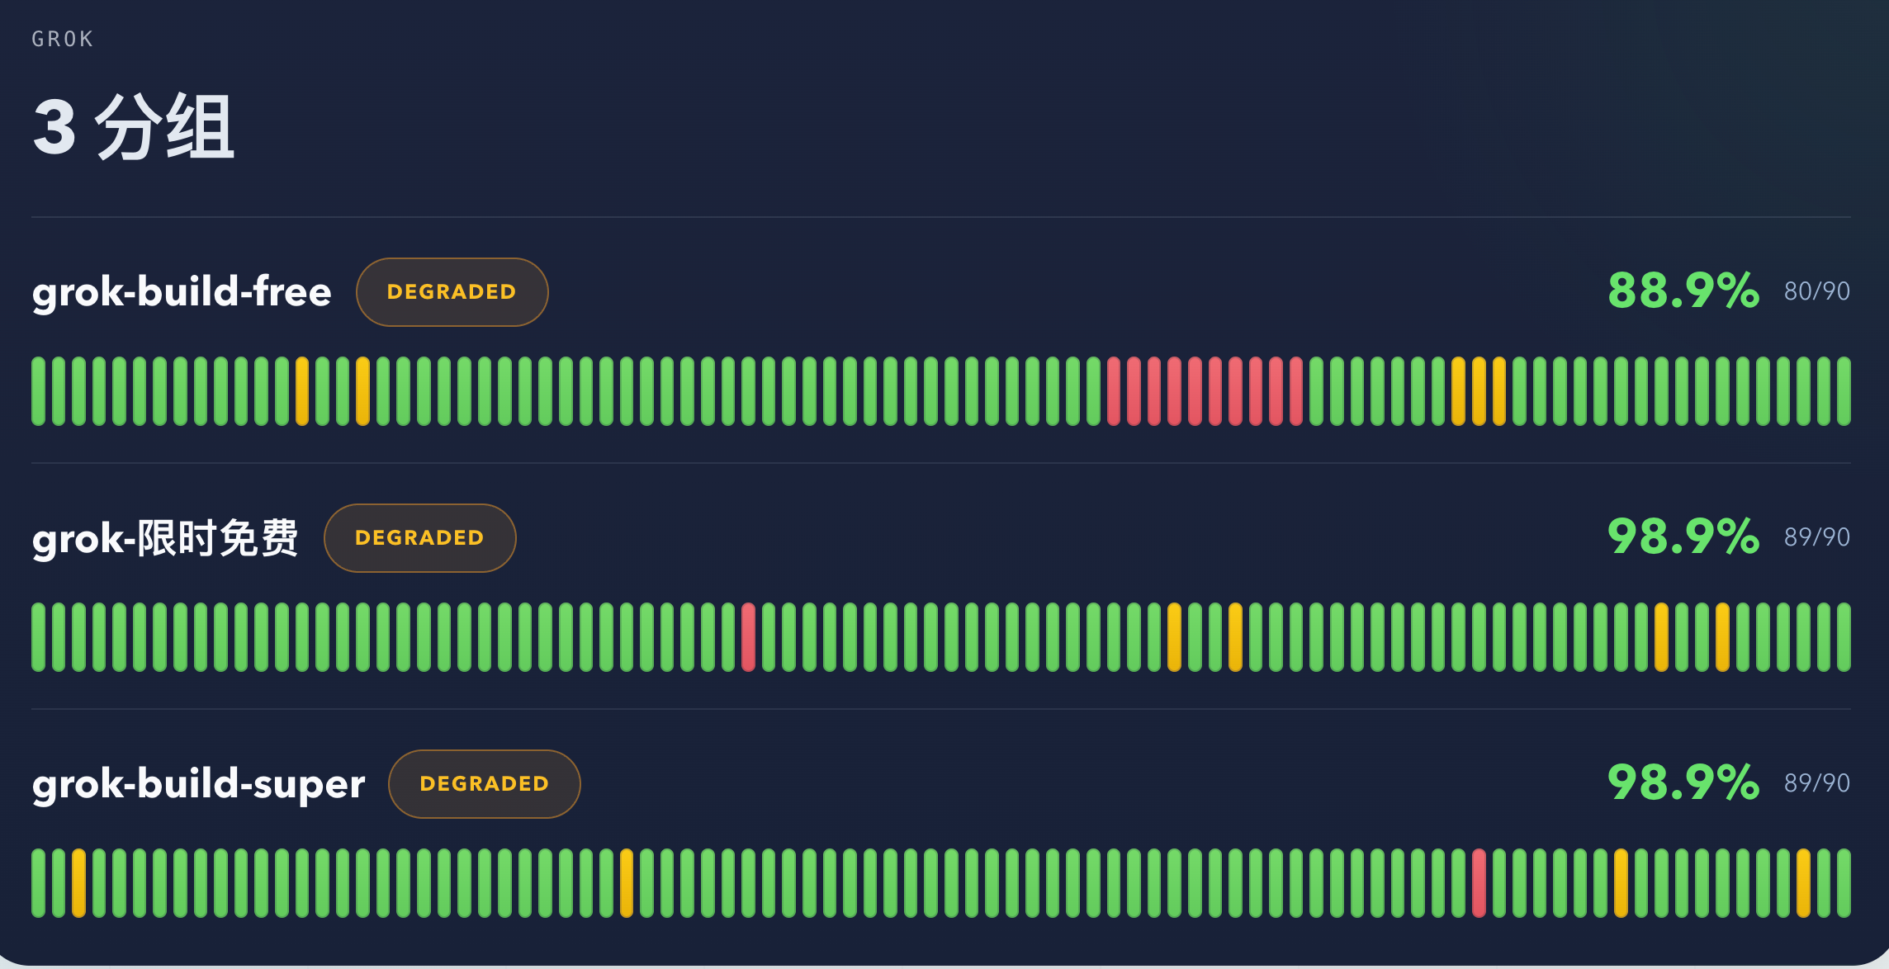The image size is (1889, 969).
Task: Click the 88.9% uptime value
Action: click(x=1683, y=291)
